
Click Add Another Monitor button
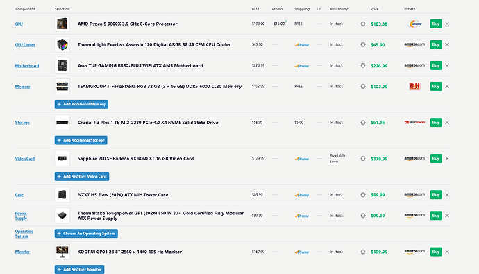click(x=79, y=269)
